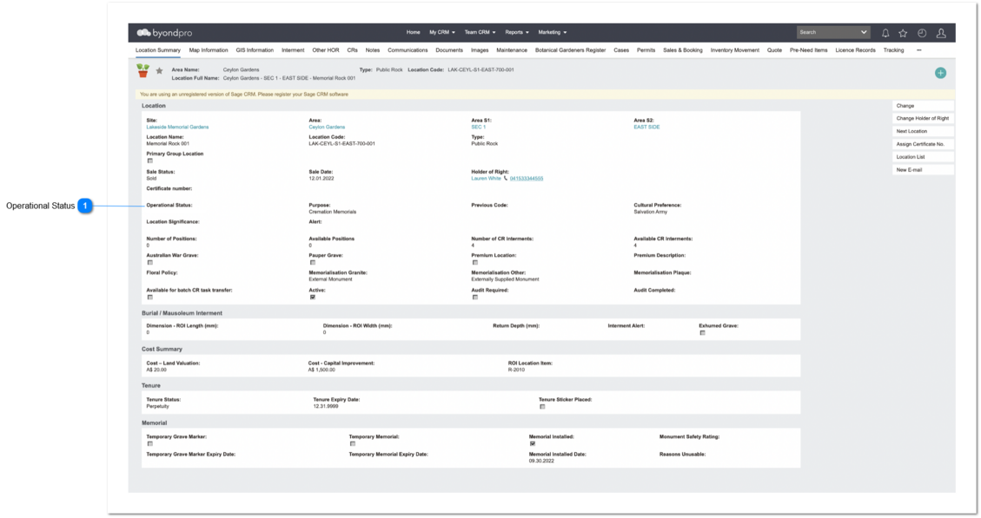Click inside the Search input field
Image resolution: width=981 pixels, height=518 pixels.
point(828,32)
